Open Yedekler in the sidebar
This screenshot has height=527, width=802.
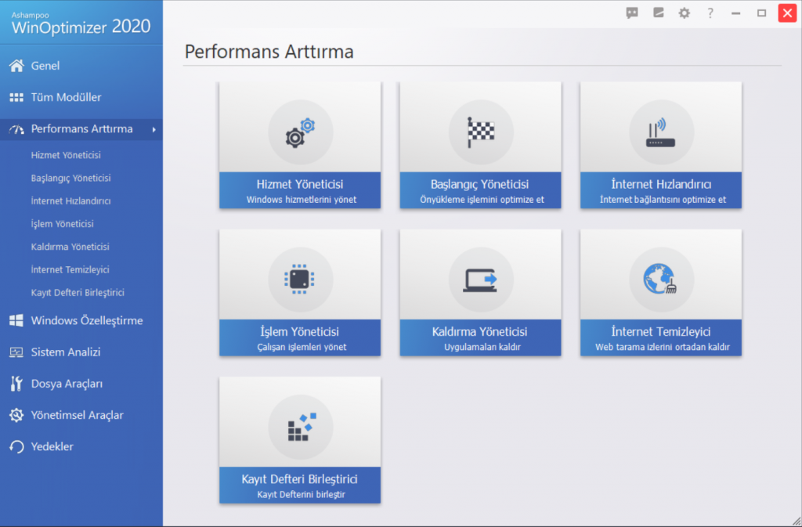tap(52, 447)
